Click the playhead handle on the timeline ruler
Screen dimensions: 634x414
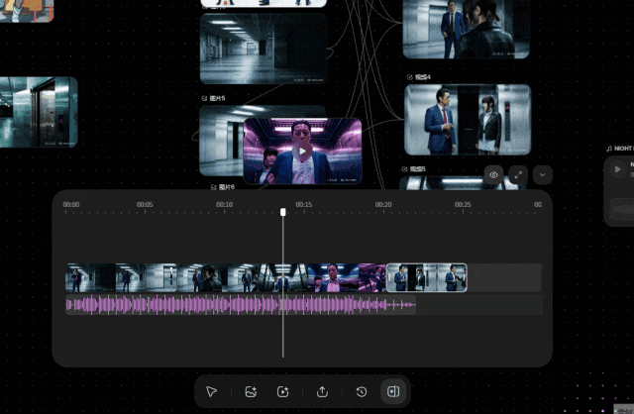tap(283, 212)
